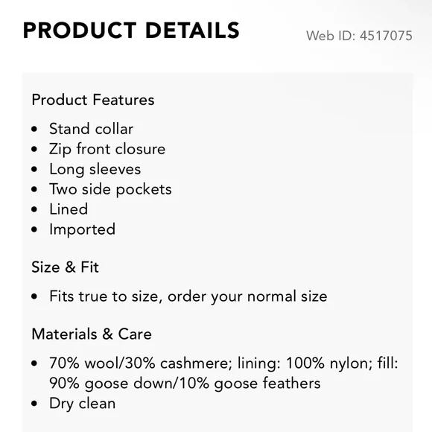
Task: Select the Dry clean care item
Action: tap(83, 404)
